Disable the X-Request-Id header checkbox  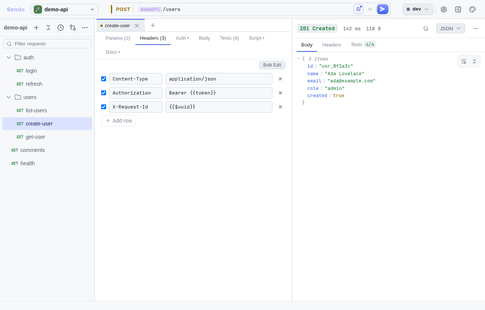click(x=104, y=107)
